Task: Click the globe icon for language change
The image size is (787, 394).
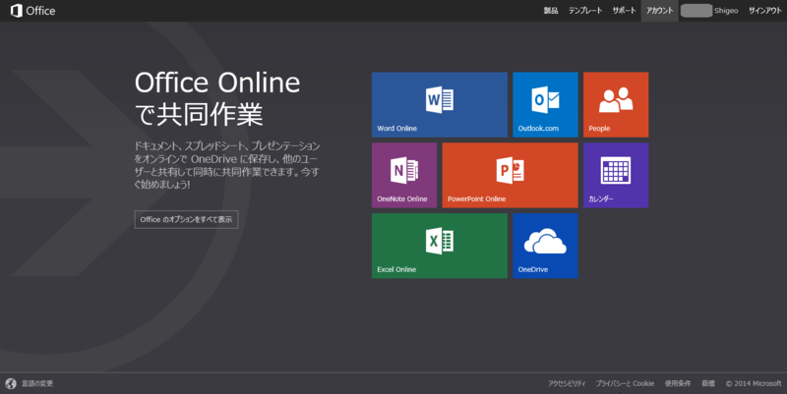Action: [11, 383]
